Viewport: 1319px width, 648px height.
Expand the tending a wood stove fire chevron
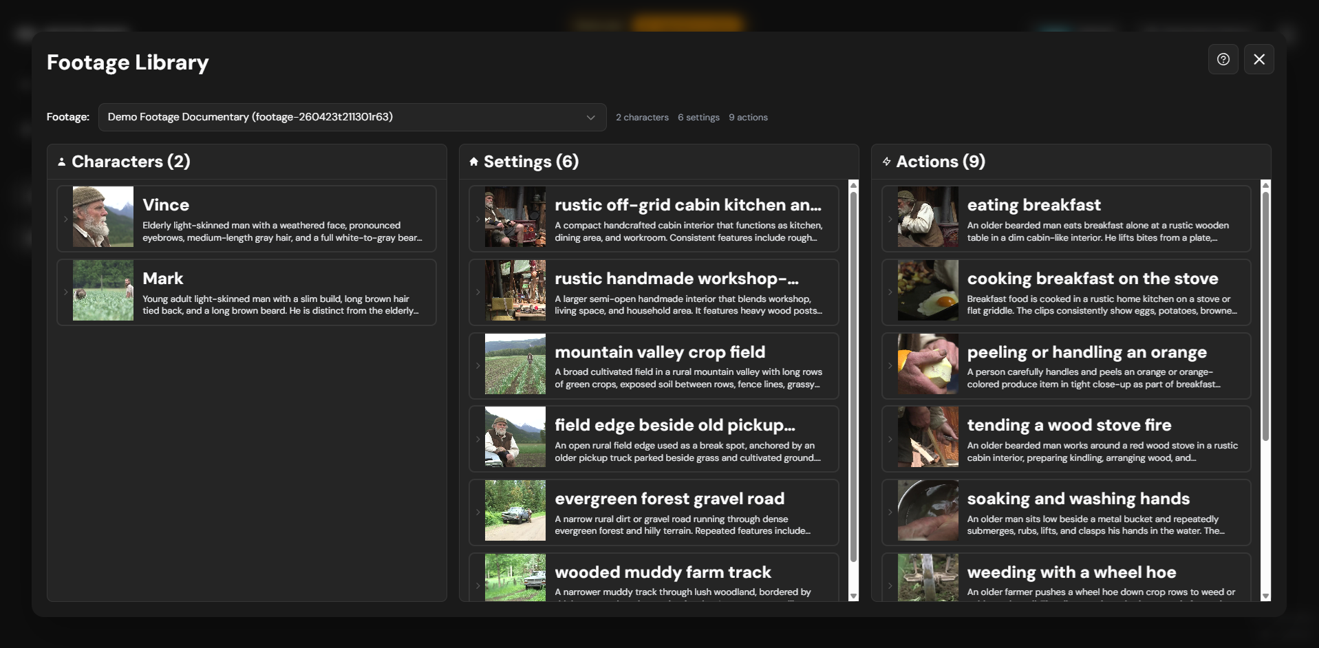point(890,439)
